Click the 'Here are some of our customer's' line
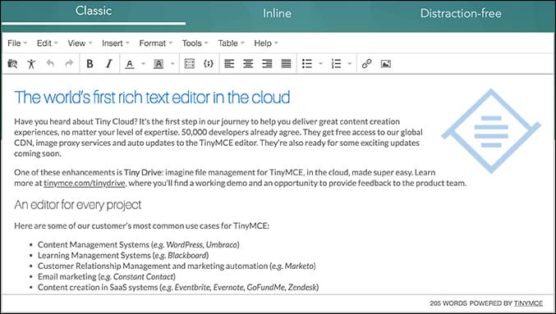The width and height of the screenshot is (556, 314). click(x=141, y=225)
